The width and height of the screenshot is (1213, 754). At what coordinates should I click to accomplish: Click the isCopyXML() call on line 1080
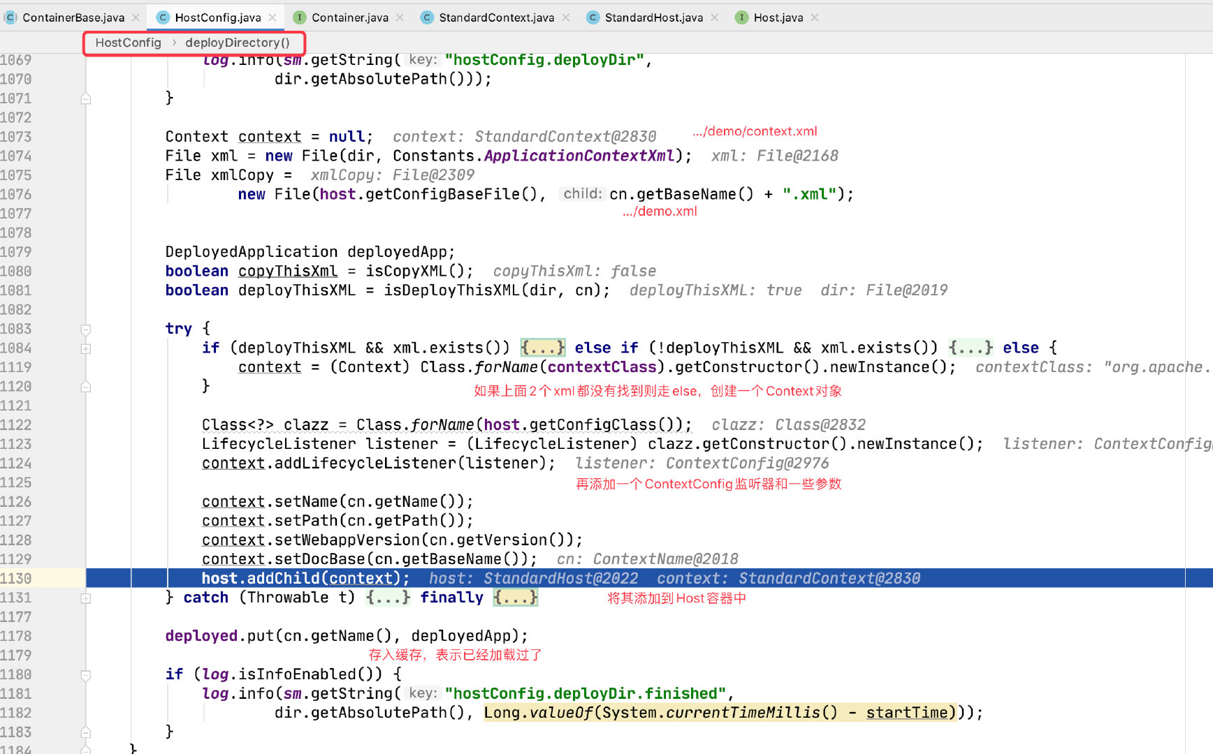pyautogui.click(x=415, y=271)
